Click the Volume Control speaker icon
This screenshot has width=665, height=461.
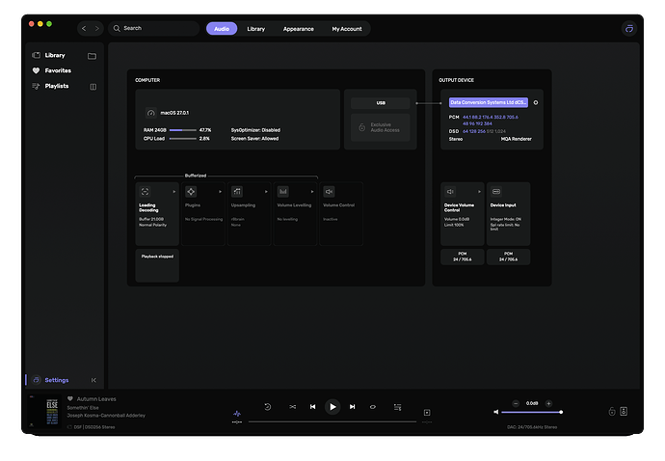tap(329, 192)
